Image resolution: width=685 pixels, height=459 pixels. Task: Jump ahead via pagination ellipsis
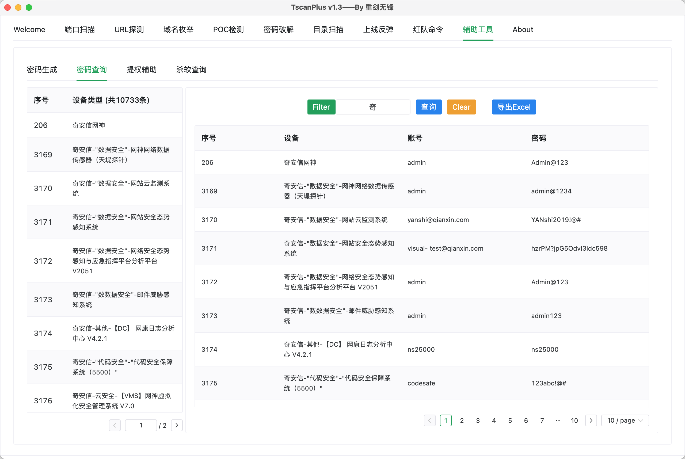[x=558, y=420]
